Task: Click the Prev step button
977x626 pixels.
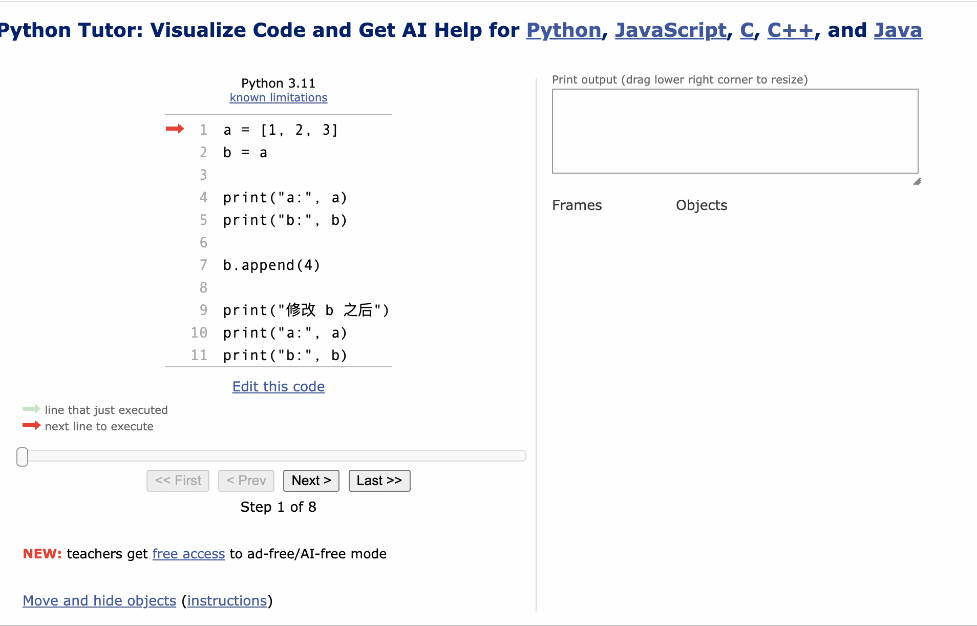Action: coord(246,481)
